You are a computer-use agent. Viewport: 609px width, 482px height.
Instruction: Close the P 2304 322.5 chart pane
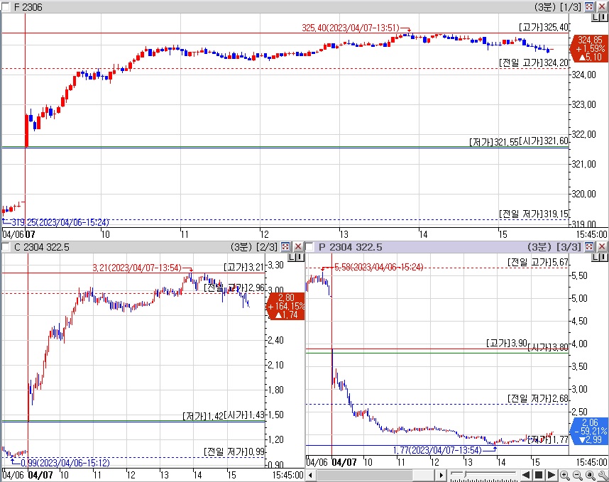602,246
